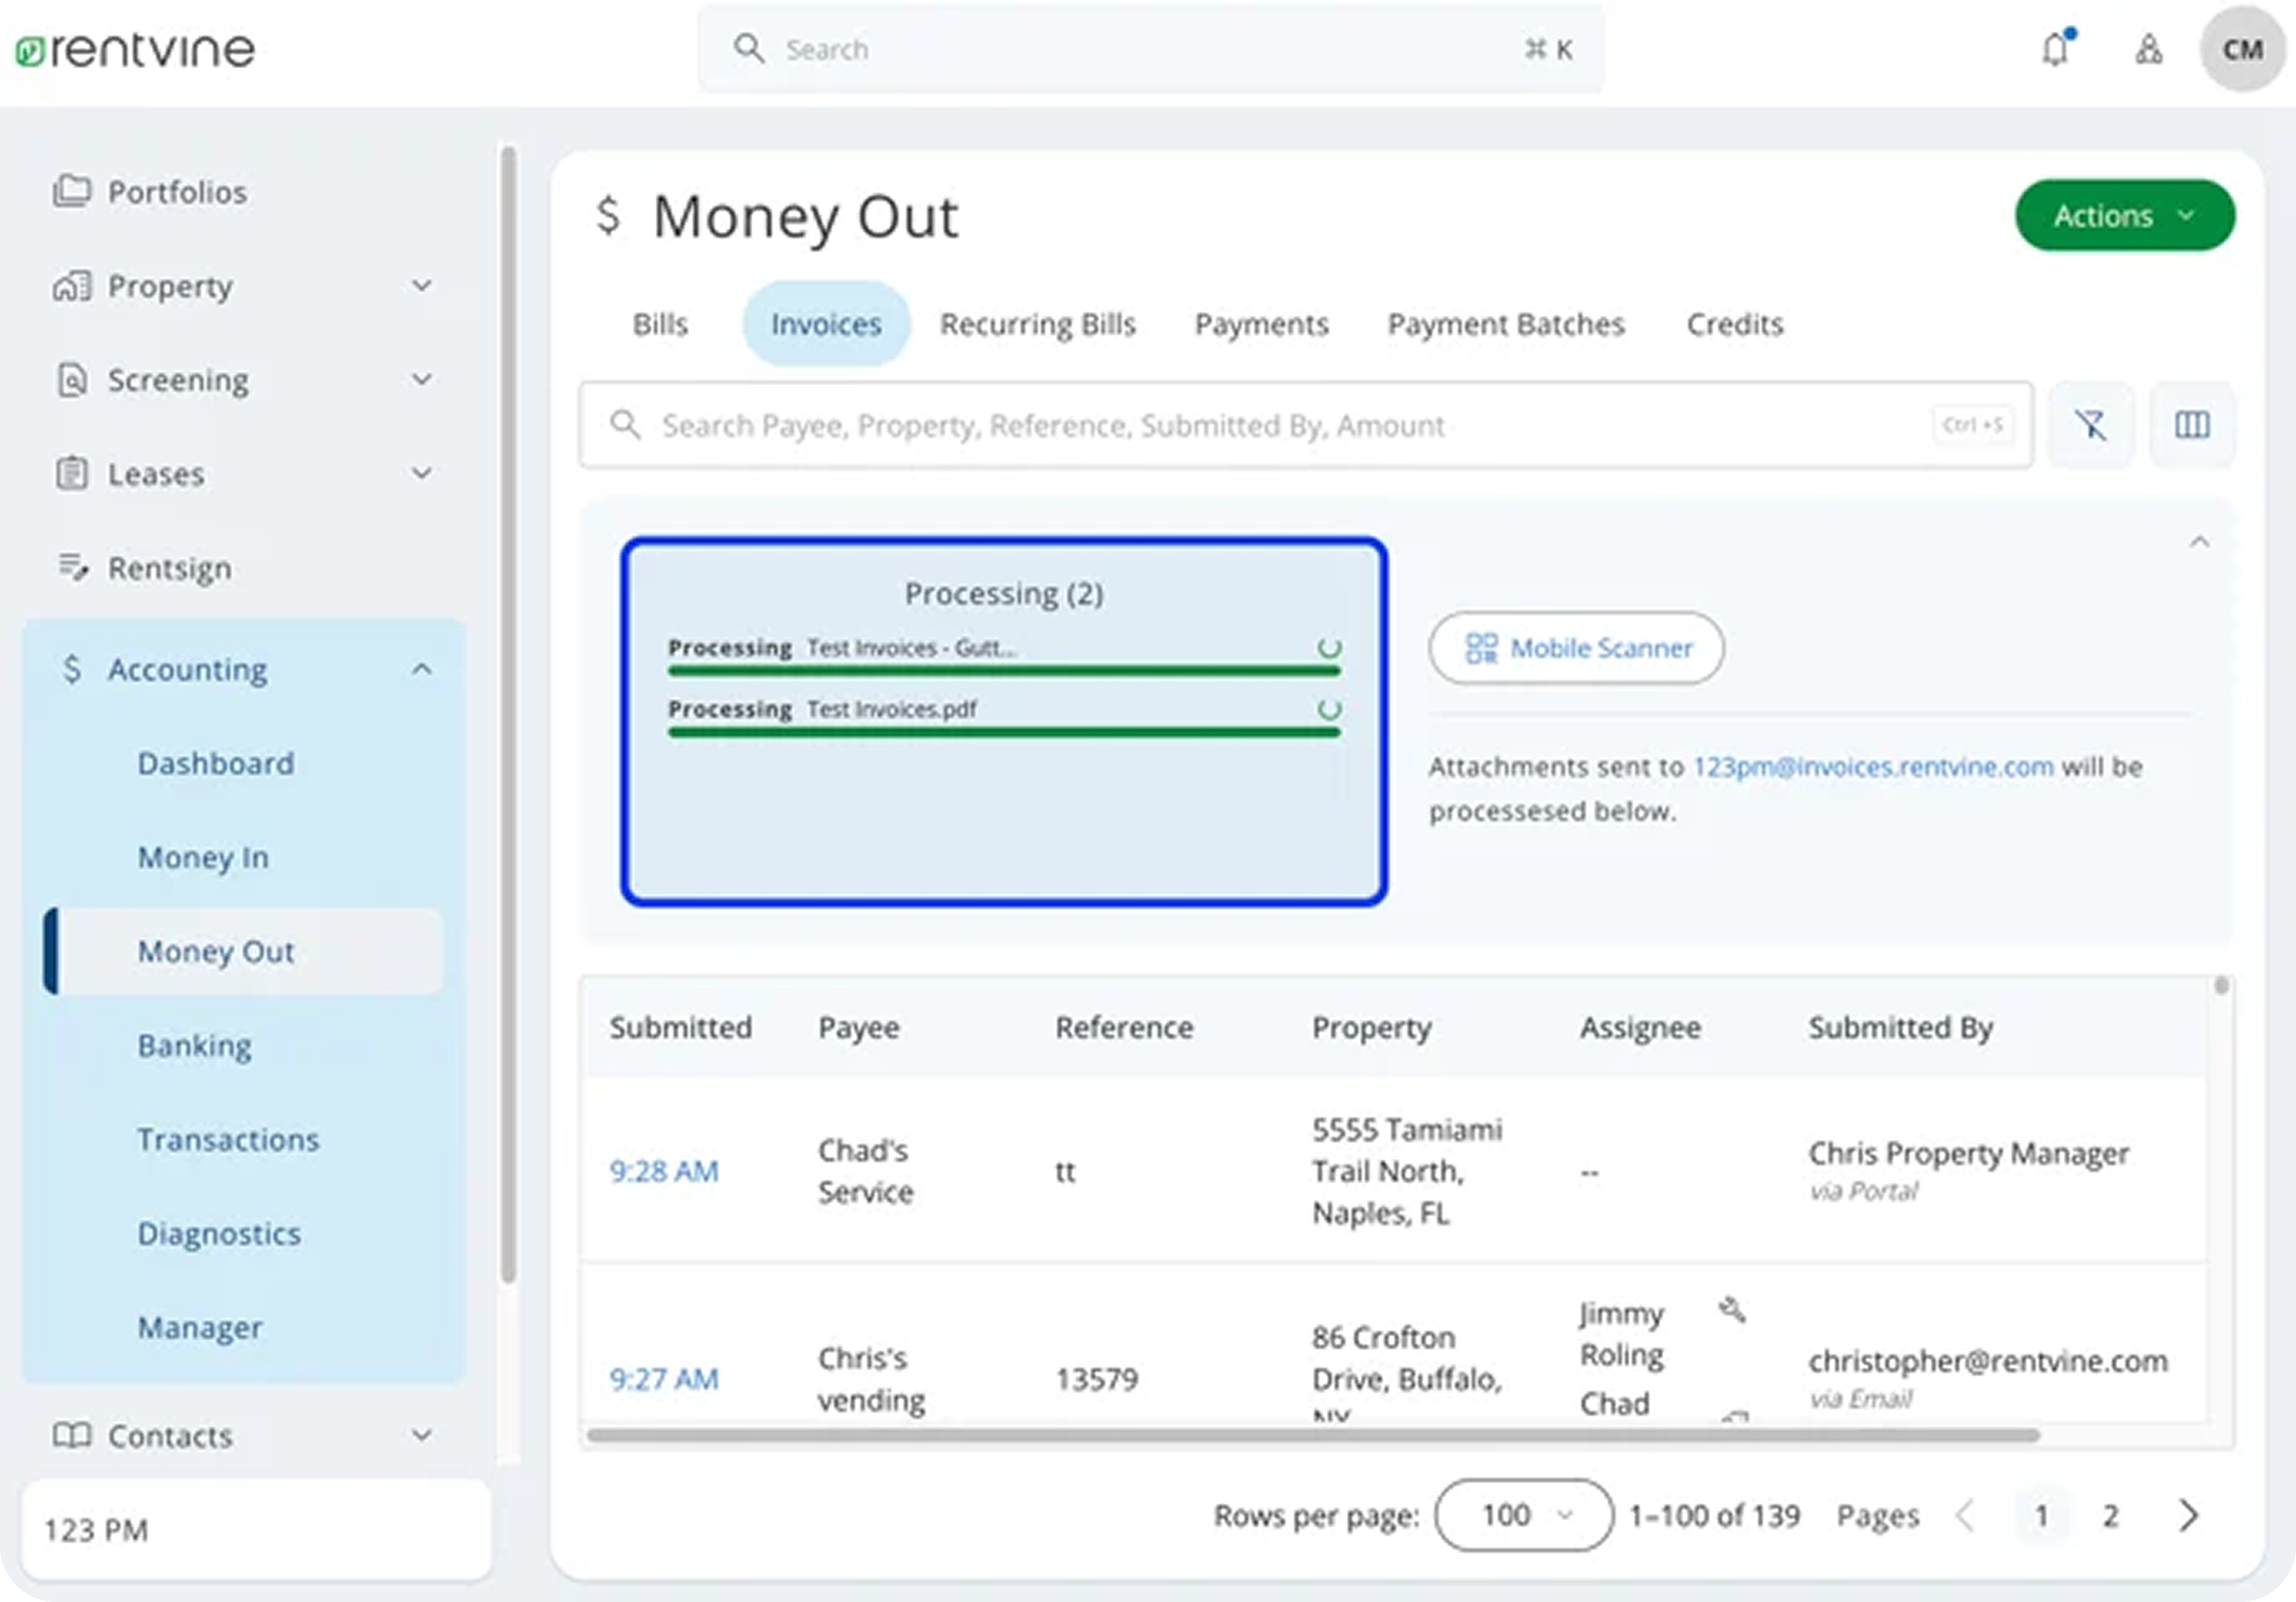Switch to the Bills tab

pos(660,324)
